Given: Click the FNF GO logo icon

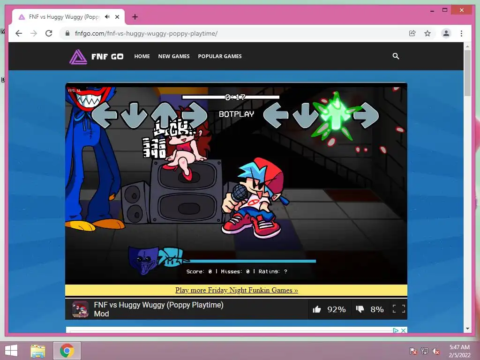Looking at the screenshot, I should (78, 57).
